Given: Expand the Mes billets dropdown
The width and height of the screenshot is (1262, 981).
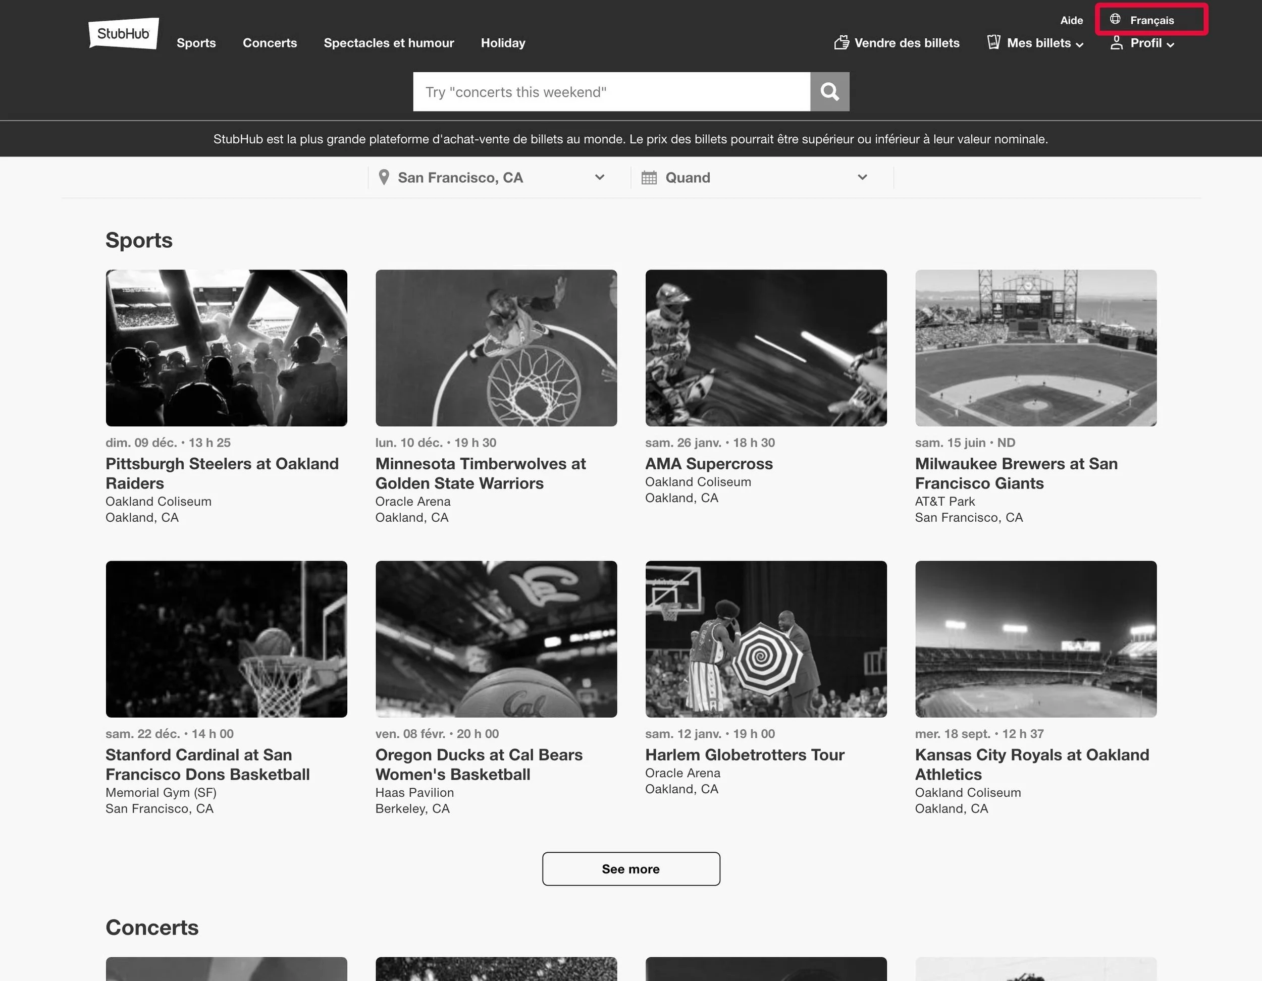Looking at the screenshot, I should (x=1045, y=43).
